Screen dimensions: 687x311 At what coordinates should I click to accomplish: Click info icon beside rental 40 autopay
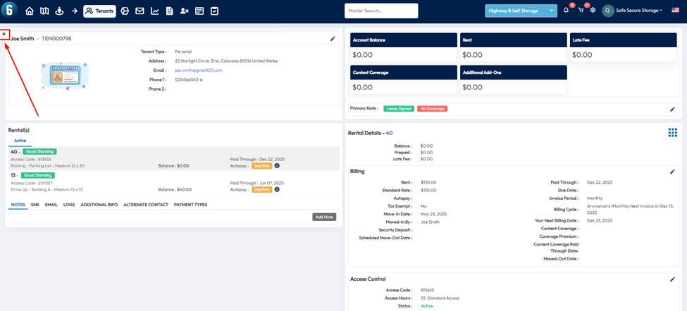[x=277, y=165]
